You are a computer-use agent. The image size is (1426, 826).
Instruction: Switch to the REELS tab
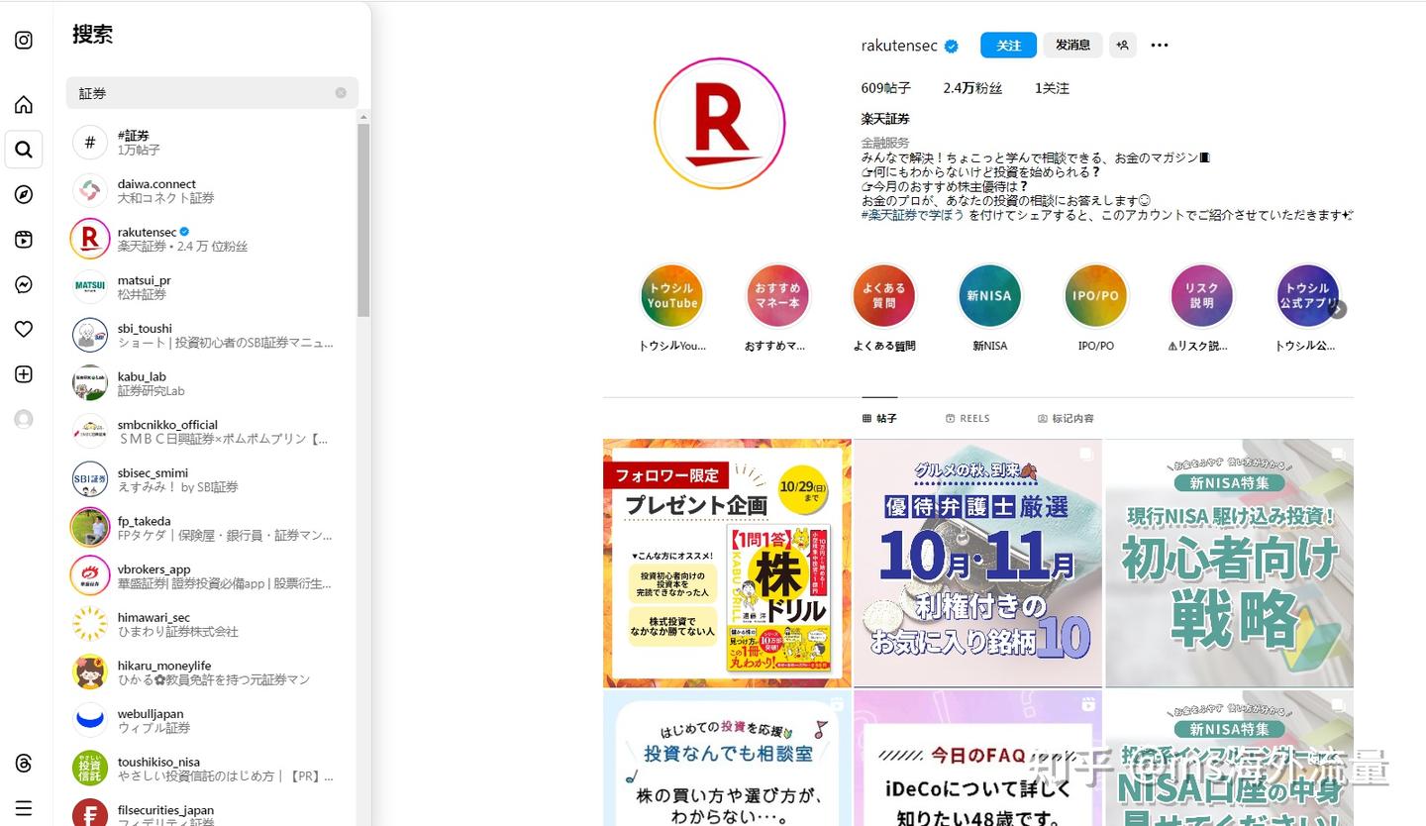tap(968, 417)
